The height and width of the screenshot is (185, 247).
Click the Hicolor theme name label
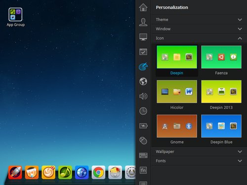pos(177,108)
